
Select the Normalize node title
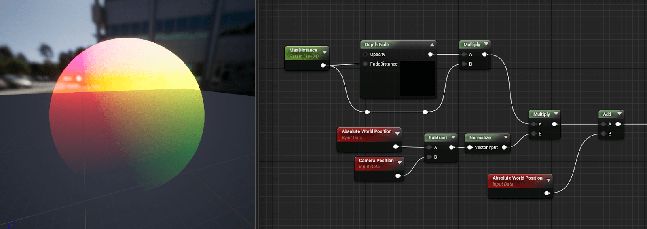pos(480,138)
